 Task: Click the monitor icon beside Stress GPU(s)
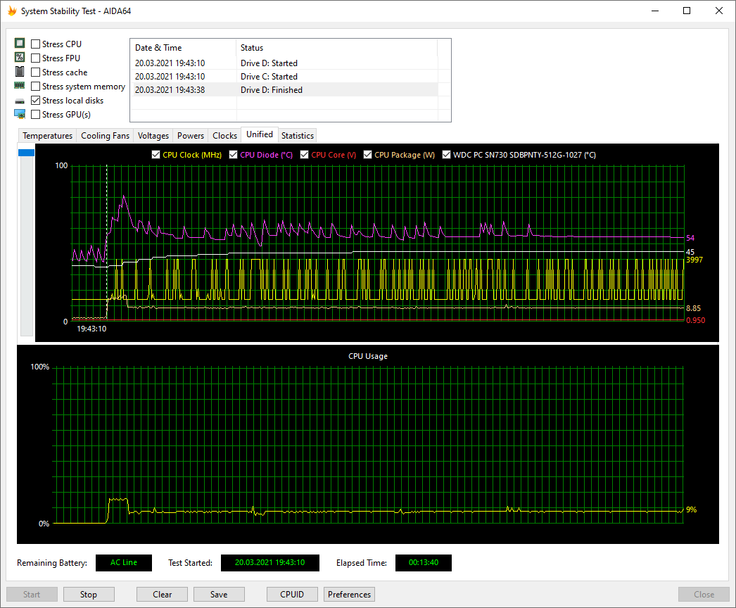20,114
